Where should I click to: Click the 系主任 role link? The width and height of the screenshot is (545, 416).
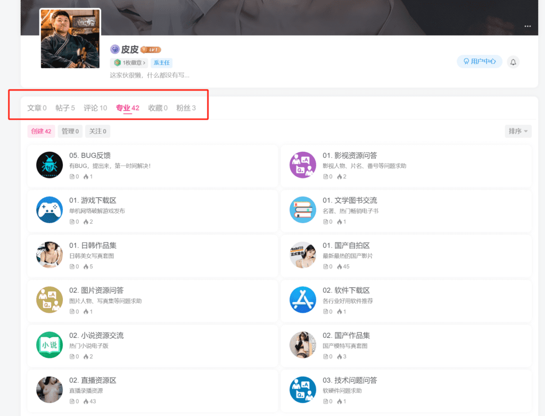[161, 63]
